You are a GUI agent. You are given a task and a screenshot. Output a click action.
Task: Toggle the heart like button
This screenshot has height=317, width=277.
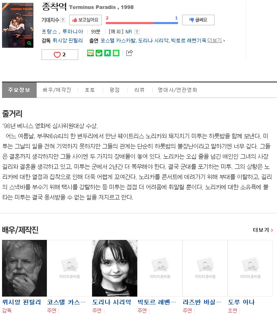(60, 55)
